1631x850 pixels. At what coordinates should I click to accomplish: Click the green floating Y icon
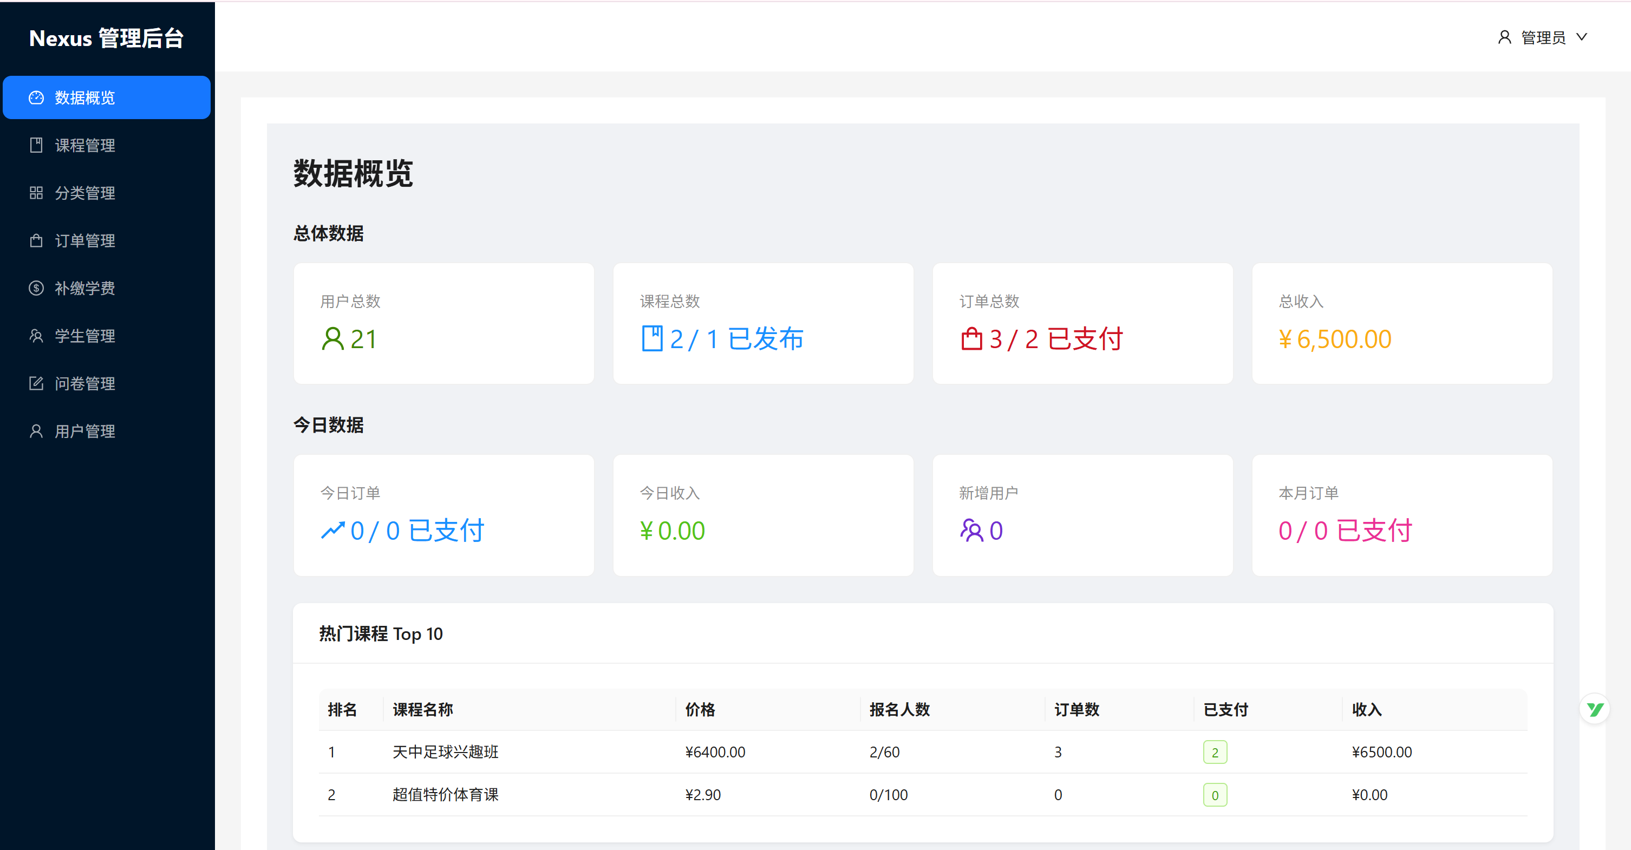click(1594, 709)
